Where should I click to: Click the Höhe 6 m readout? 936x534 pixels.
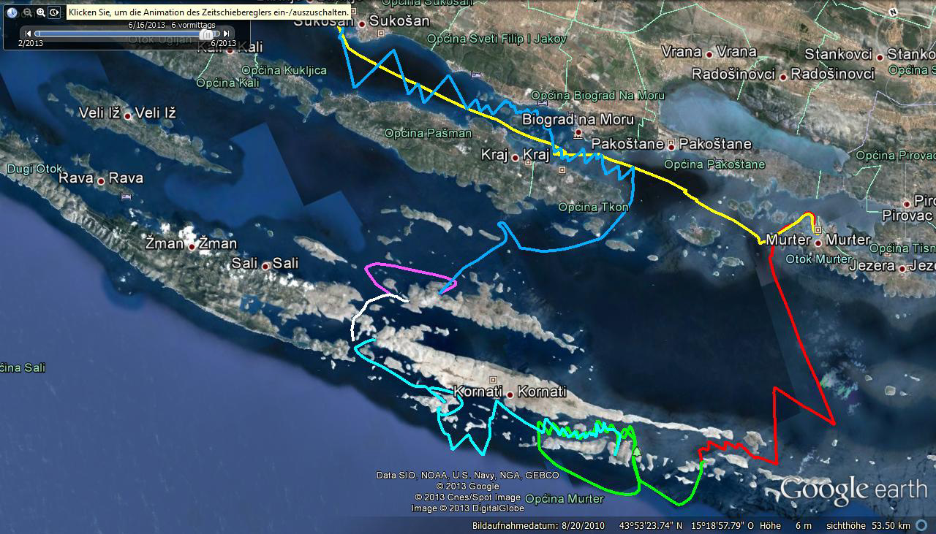tap(785, 526)
